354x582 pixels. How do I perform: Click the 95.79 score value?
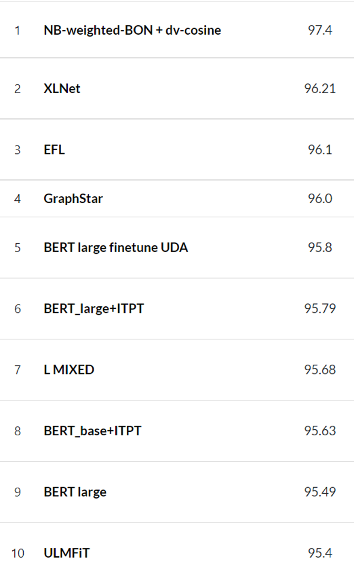click(320, 308)
